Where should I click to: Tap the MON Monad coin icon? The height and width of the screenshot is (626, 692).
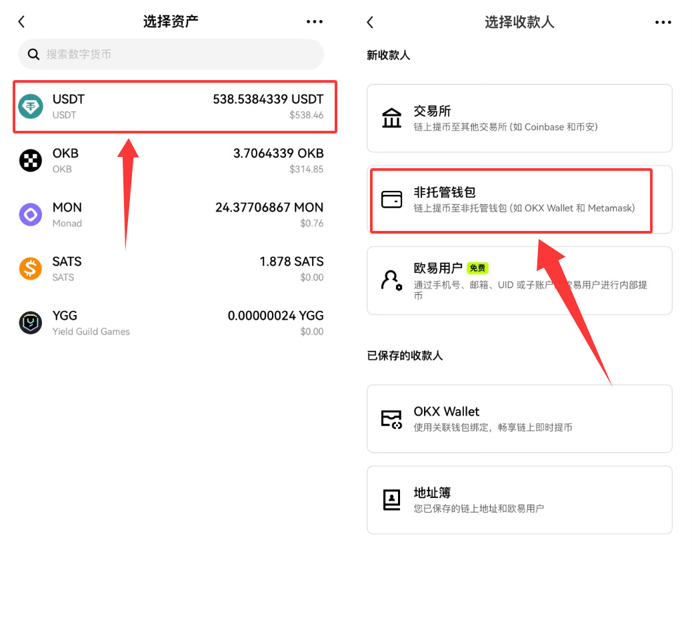(x=31, y=215)
